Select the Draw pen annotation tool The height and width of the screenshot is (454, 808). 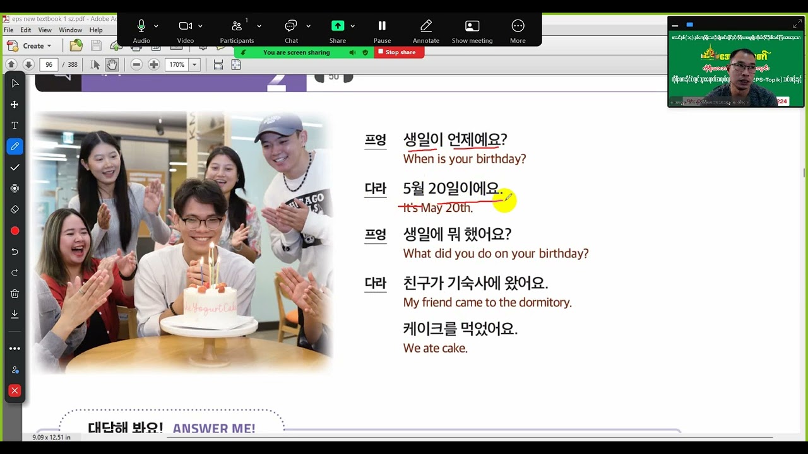(15, 146)
